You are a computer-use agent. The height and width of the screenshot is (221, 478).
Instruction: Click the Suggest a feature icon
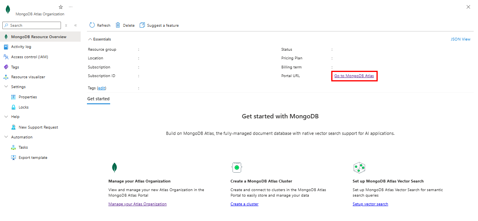coord(142,25)
